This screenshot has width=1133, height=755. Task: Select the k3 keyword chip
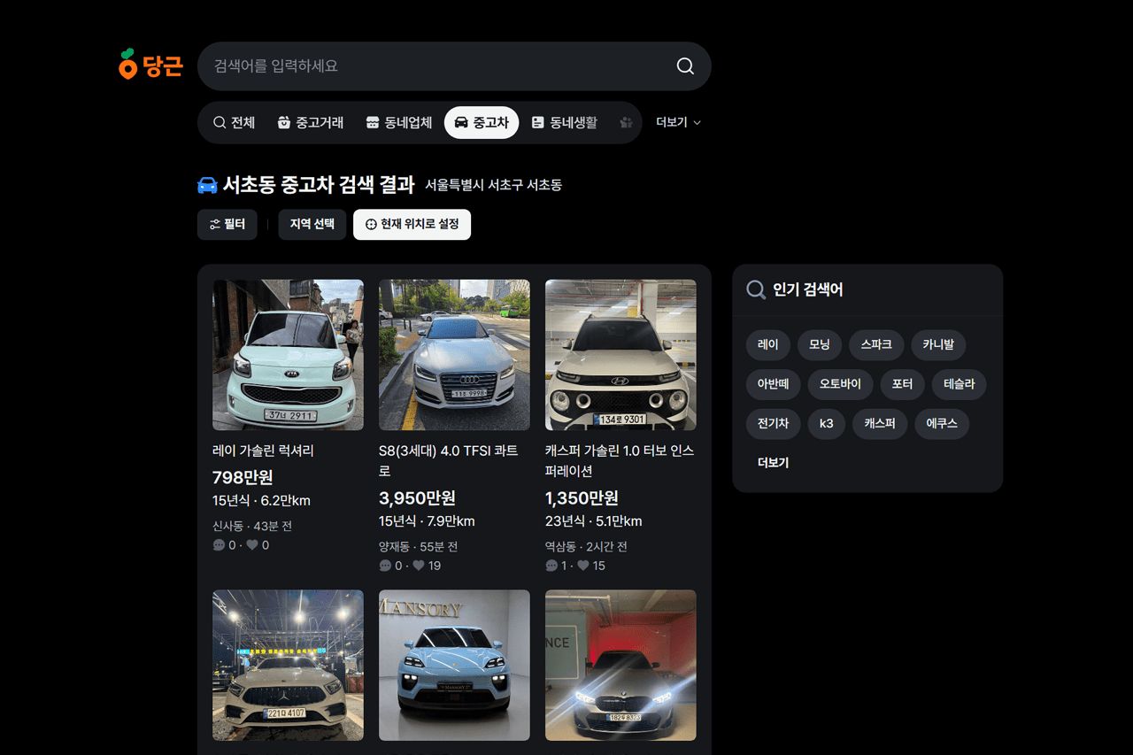(x=827, y=424)
